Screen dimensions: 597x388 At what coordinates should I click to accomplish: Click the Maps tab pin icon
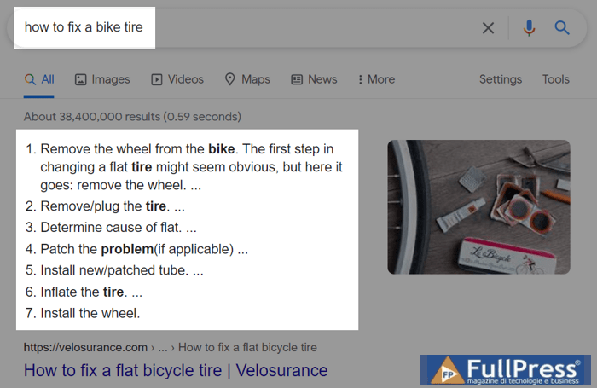pos(230,79)
